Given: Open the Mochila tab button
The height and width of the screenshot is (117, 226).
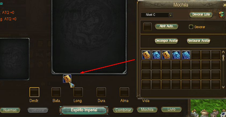Looking at the screenshot, I should click(147, 110).
